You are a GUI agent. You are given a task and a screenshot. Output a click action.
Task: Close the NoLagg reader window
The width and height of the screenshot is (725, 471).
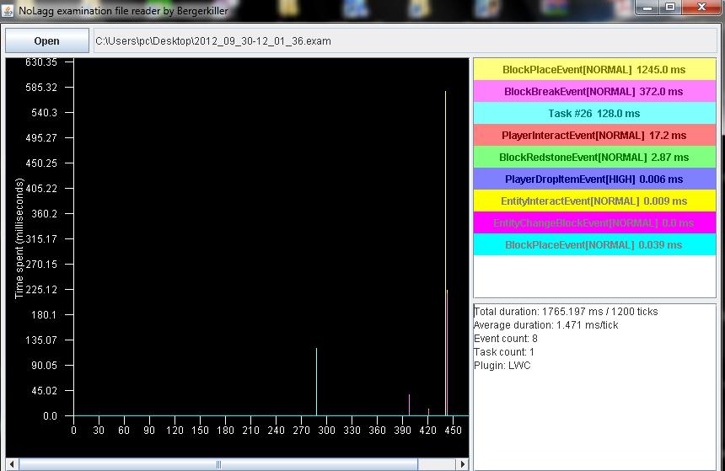click(x=701, y=8)
